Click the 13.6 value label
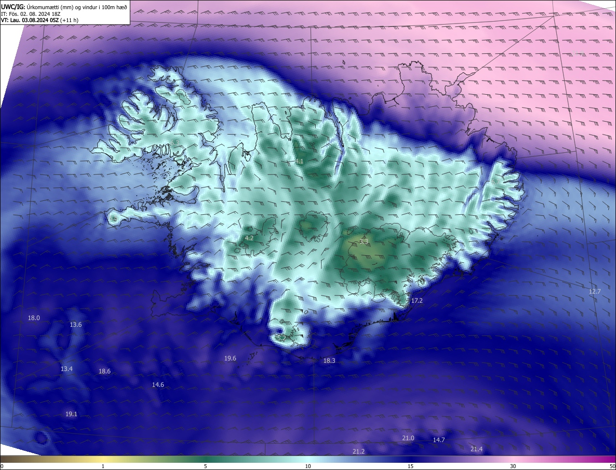The width and height of the screenshot is (616, 470). (76, 324)
